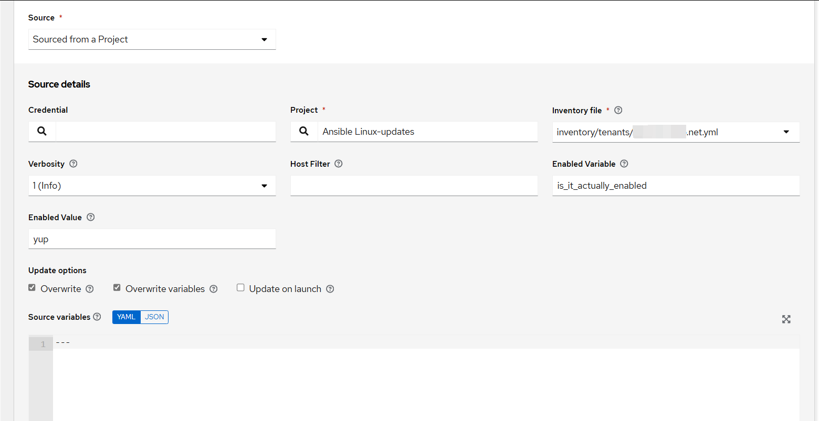Image resolution: width=819 pixels, height=421 pixels.
Task: Click the Project lookup search icon
Action: pyautogui.click(x=304, y=132)
